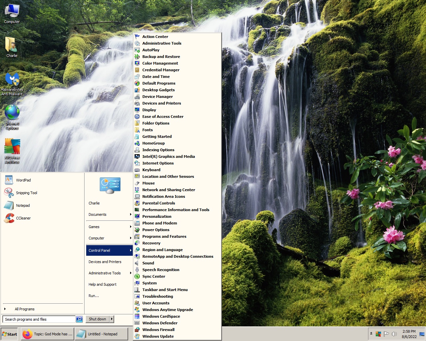Viewport: 426px width, 341px height.
Task: Launch CCleaner from Start menu
Action: click(23, 218)
